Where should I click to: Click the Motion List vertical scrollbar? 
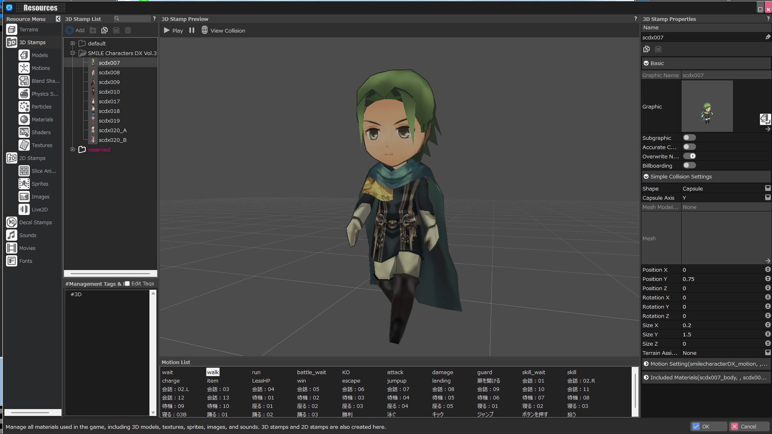point(635,391)
